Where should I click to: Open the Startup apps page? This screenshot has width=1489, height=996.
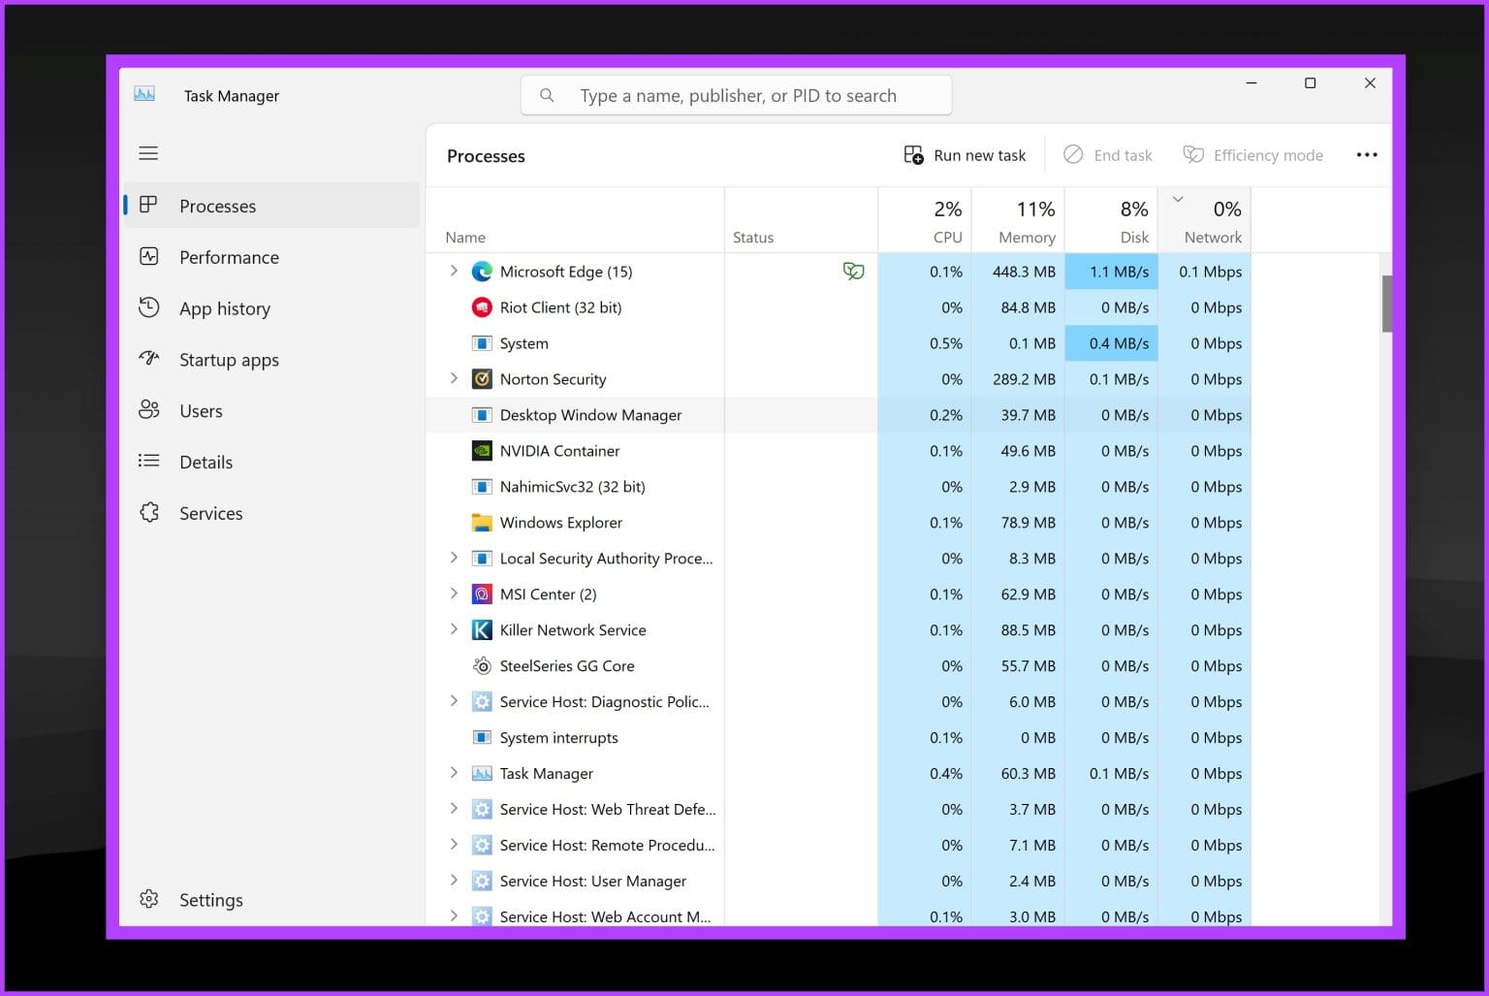[x=229, y=360]
